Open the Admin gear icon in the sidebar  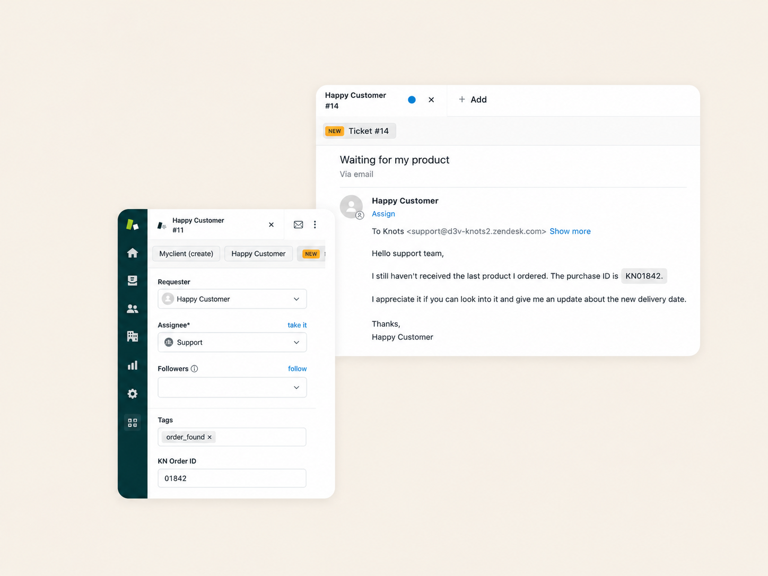133,394
